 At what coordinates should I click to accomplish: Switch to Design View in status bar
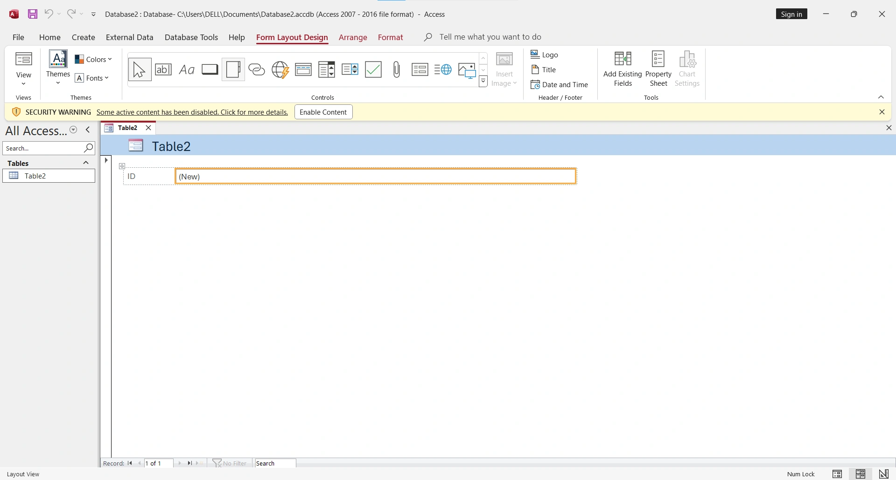click(883, 474)
